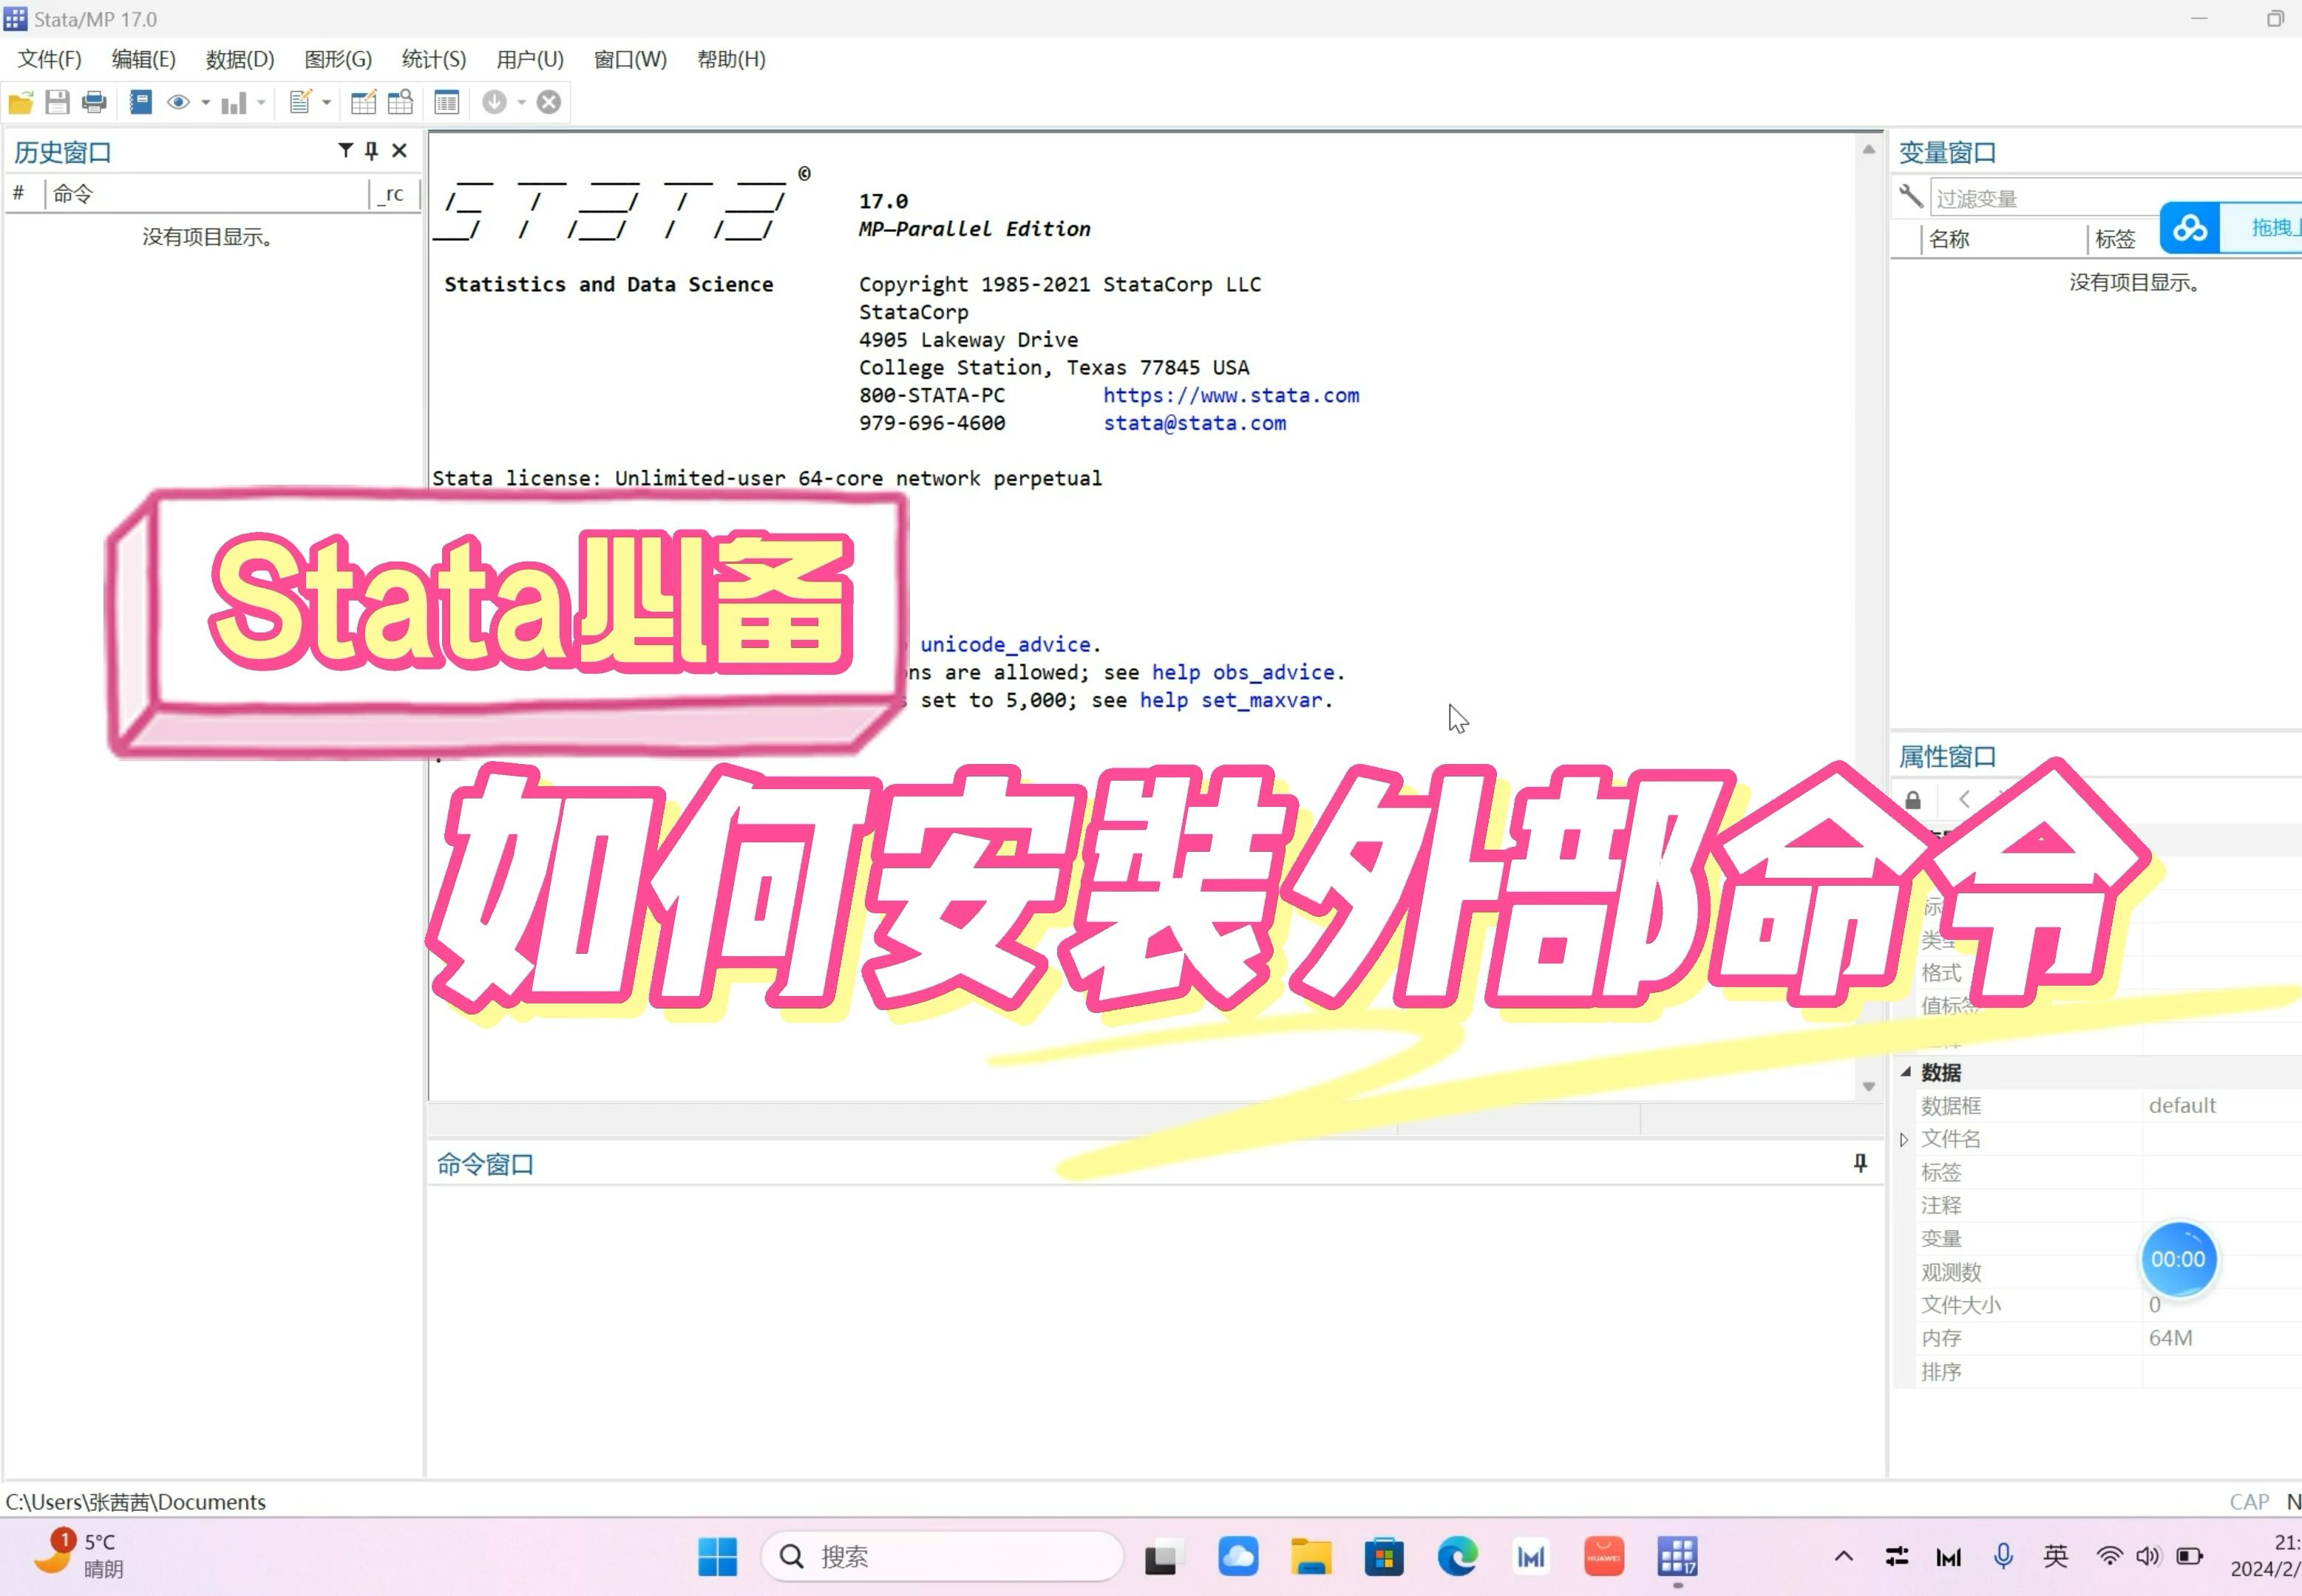The image size is (2302, 1596).
Task: Click the microphone icon in system tray
Action: [2003, 1556]
